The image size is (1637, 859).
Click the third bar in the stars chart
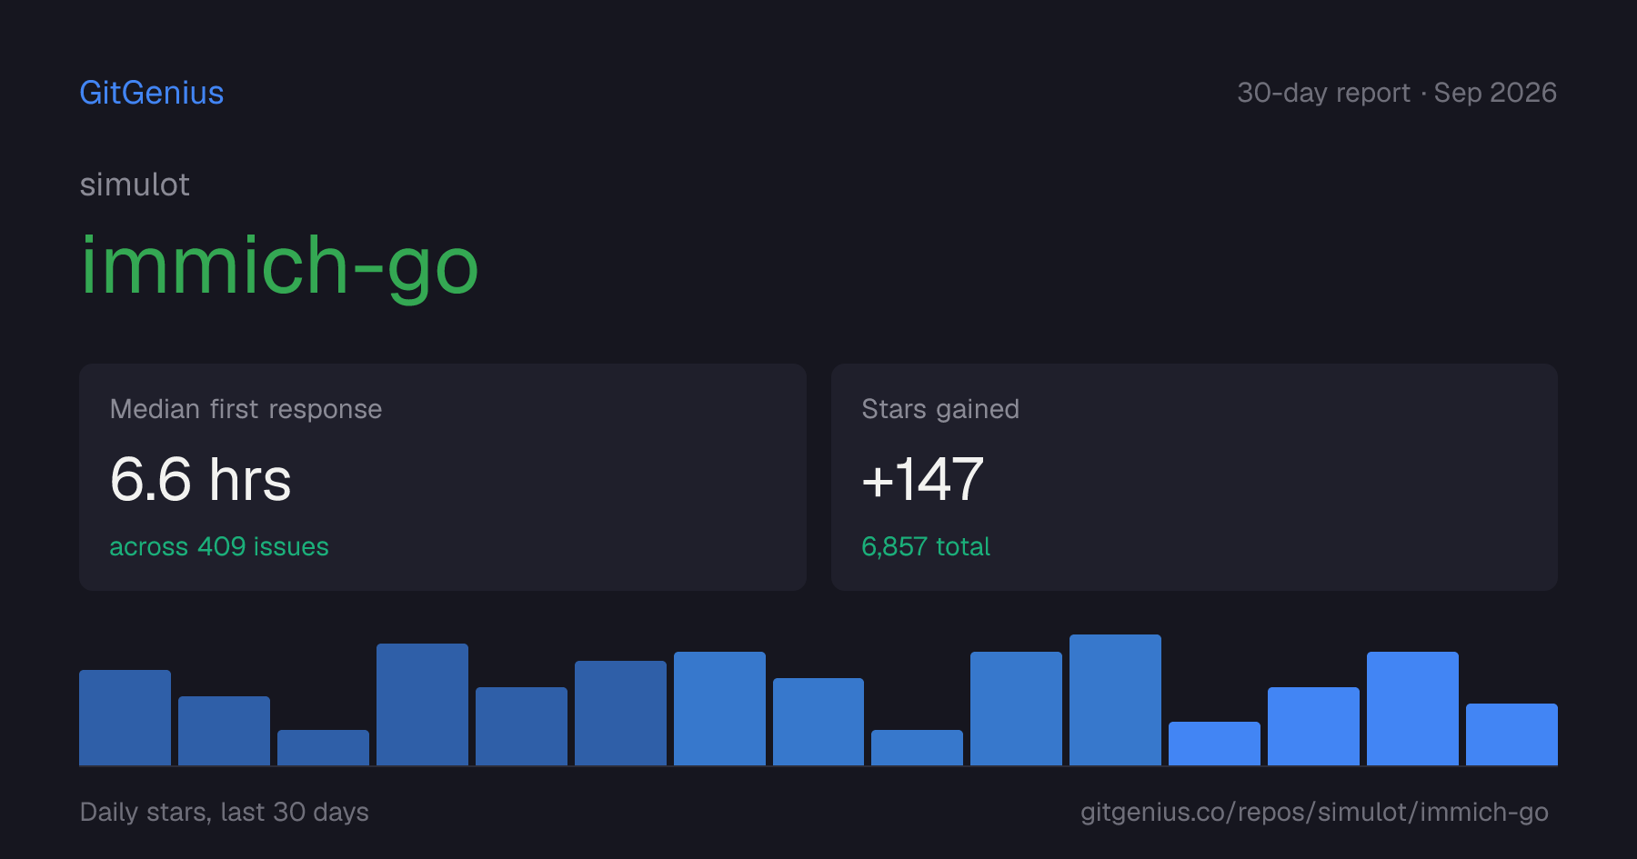click(x=323, y=747)
